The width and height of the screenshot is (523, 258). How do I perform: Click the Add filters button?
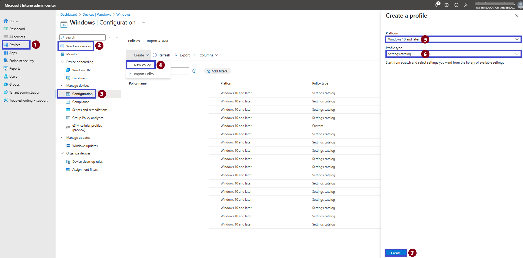[217, 71]
